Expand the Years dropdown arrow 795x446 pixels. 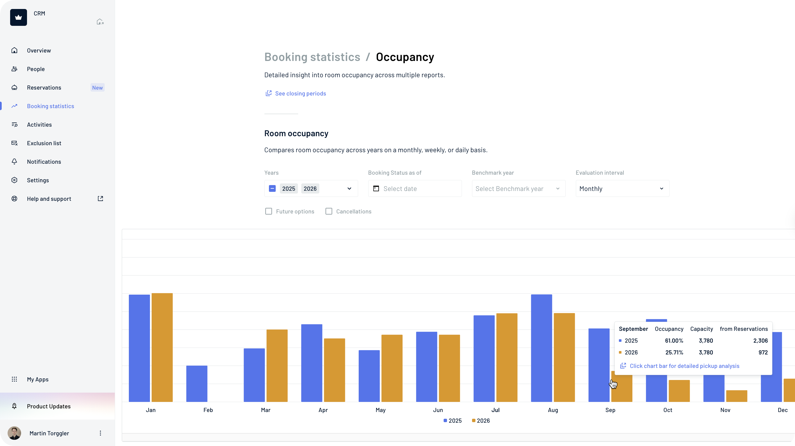(349, 188)
